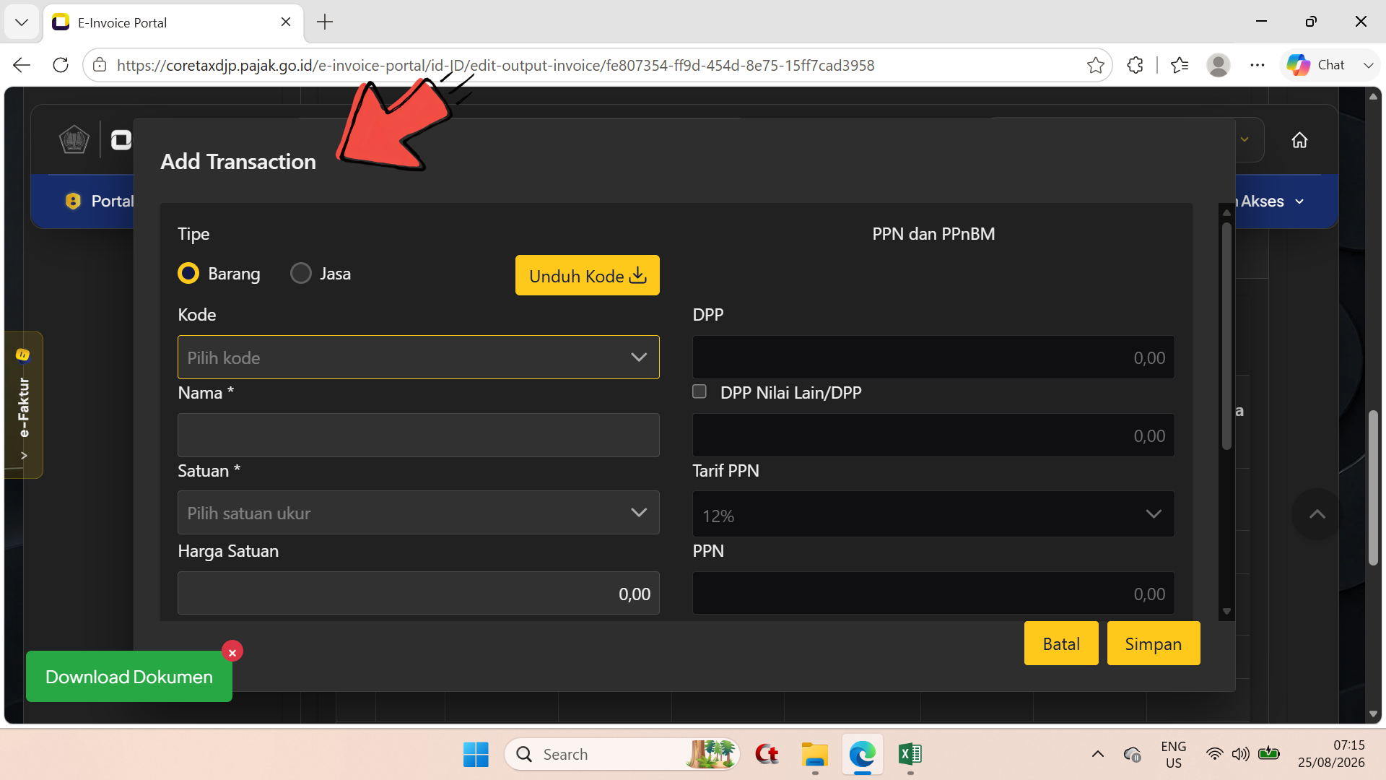Add this page to favorites star icon
This screenshot has width=1386, height=780.
(x=1095, y=65)
